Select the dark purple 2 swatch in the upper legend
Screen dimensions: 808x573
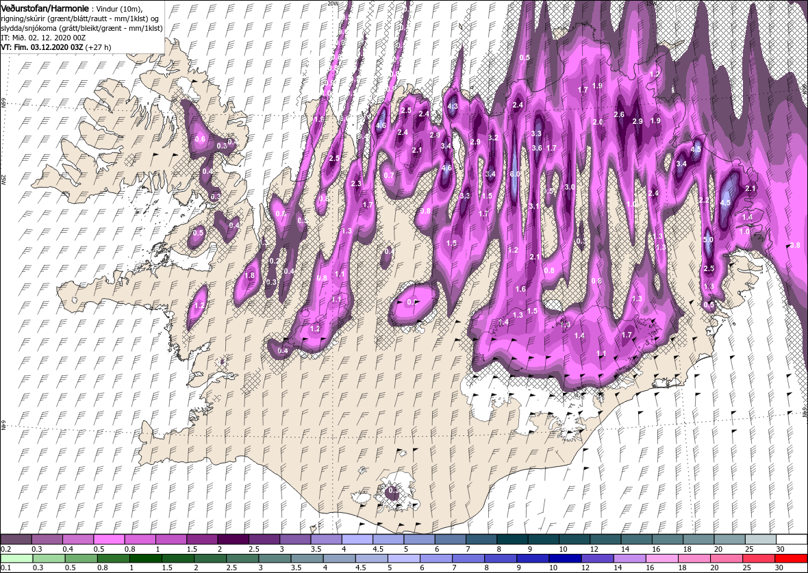[233, 539]
